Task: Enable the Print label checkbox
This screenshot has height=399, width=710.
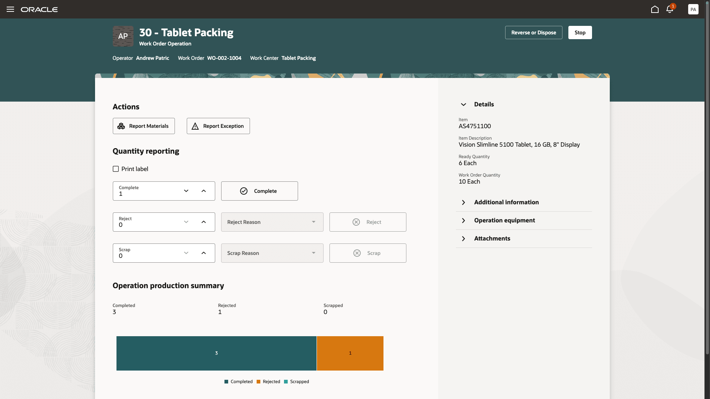Action: (116, 169)
